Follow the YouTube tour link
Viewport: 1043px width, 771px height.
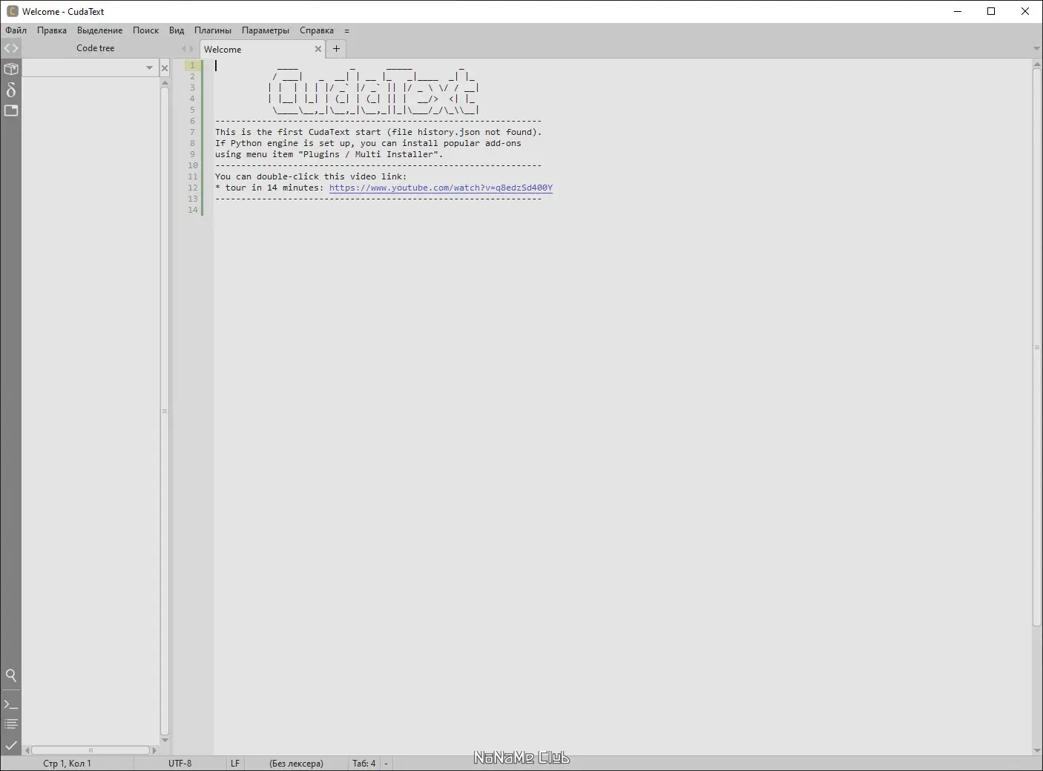pyautogui.click(x=441, y=188)
